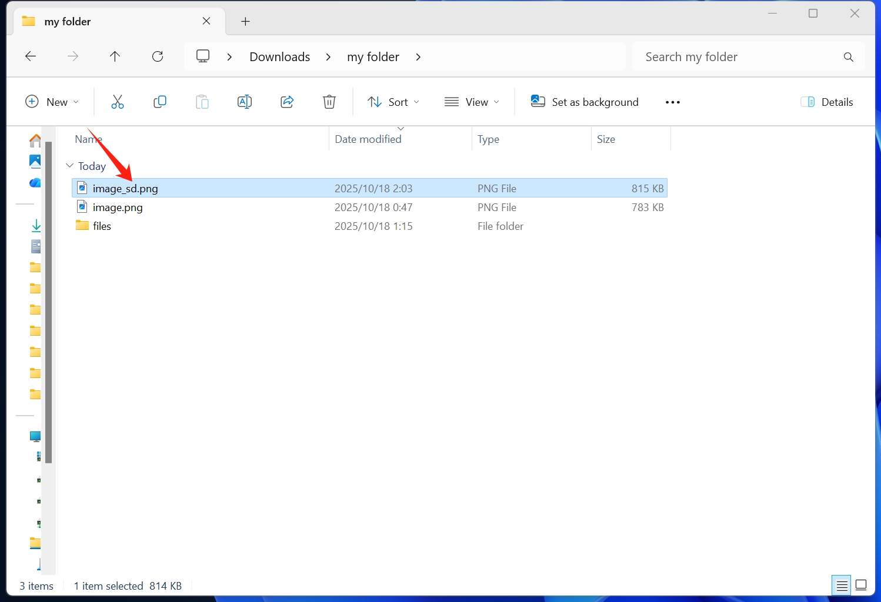Image resolution: width=881 pixels, height=602 pixels.
Task: Toggle the Details pane
Action: tap(827, 102)
